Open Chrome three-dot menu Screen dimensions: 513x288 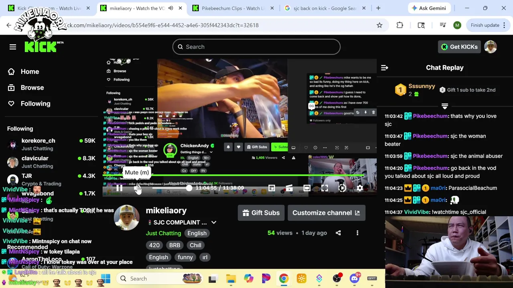tap(505, 25)
